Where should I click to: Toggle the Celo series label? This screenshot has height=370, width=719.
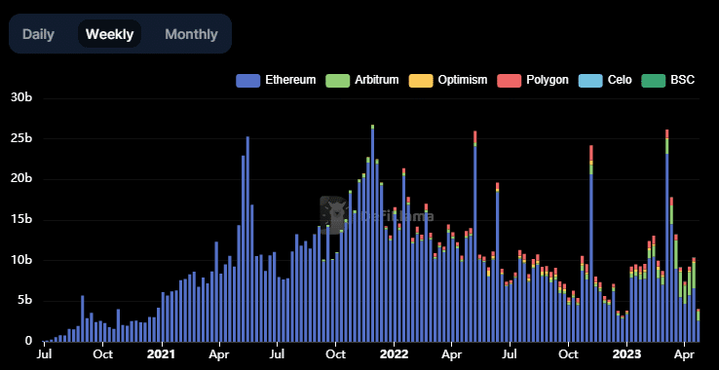tap(620, 80)
